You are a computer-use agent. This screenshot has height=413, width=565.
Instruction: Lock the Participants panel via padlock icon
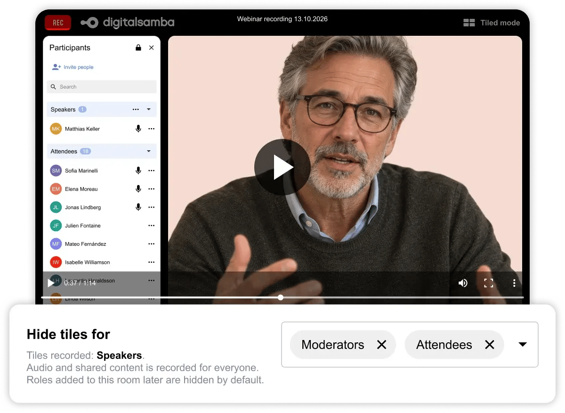(138, 48)
